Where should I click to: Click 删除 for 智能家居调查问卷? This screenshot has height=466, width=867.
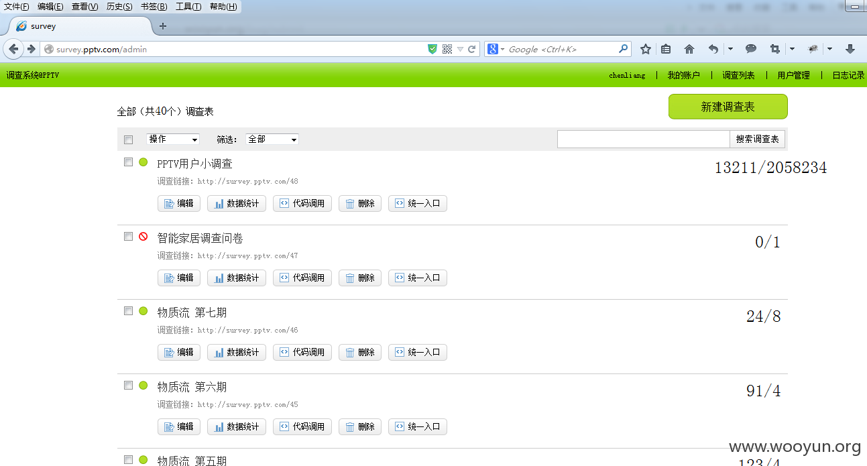point(360,278)
